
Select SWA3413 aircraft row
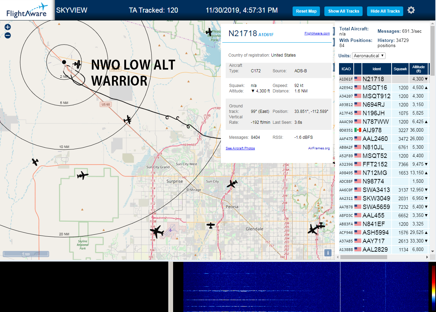click(383, 190)
